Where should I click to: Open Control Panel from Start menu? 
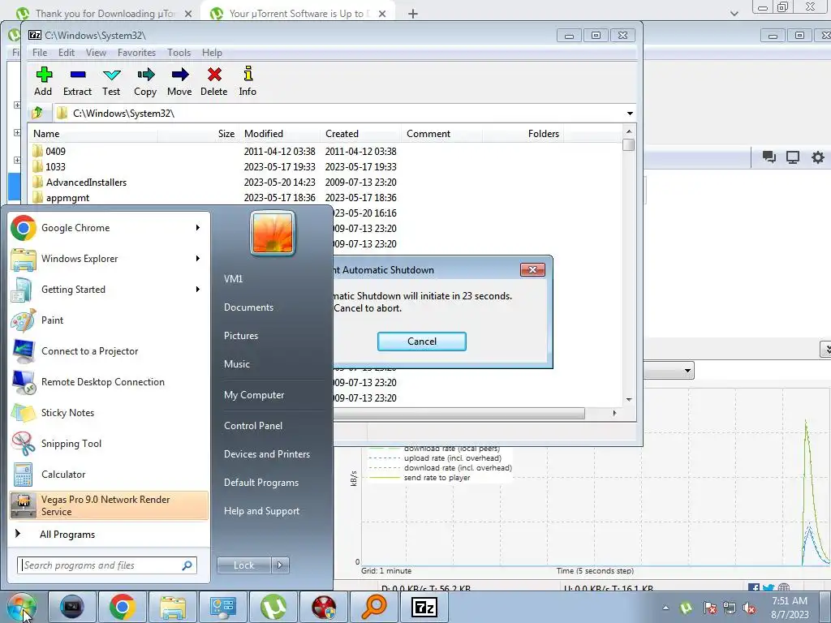(x=253, y=425)
